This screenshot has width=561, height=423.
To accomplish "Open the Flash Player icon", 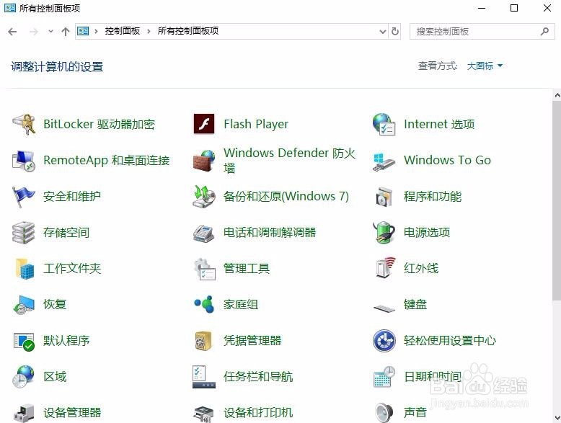I will [x=204, y=124].
